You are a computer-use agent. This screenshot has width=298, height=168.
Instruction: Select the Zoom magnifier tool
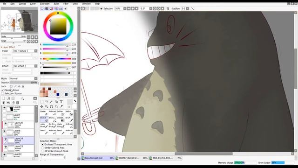click(x=47, y=106)
